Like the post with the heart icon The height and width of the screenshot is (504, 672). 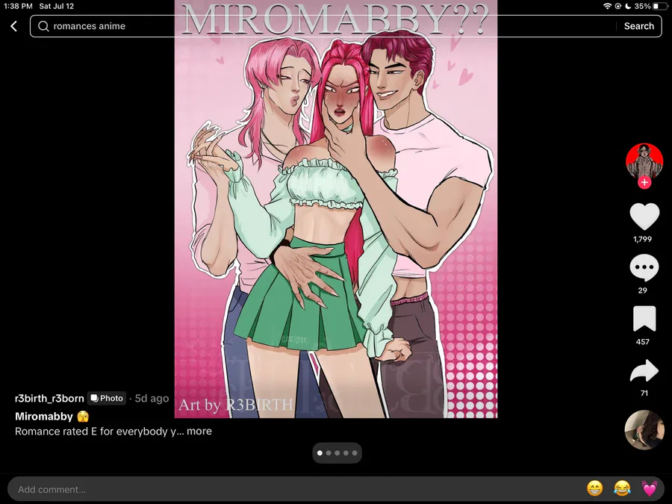click(644, 216)
